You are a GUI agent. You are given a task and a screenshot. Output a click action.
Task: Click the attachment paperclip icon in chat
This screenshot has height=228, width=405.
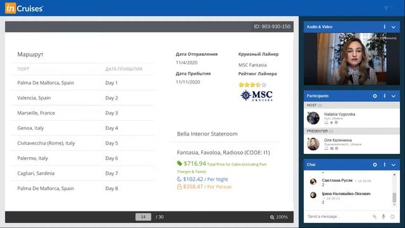pos(374,217)
